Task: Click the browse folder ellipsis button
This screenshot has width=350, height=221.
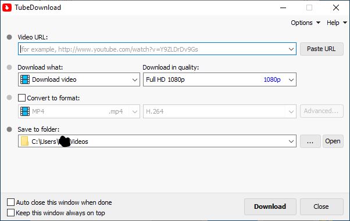Action: [310, 142]
